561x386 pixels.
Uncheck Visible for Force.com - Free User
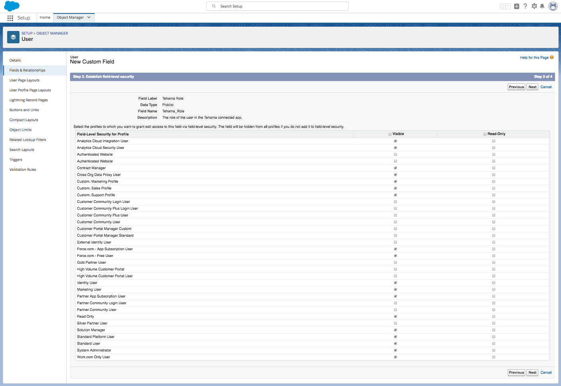coord(395,256)
